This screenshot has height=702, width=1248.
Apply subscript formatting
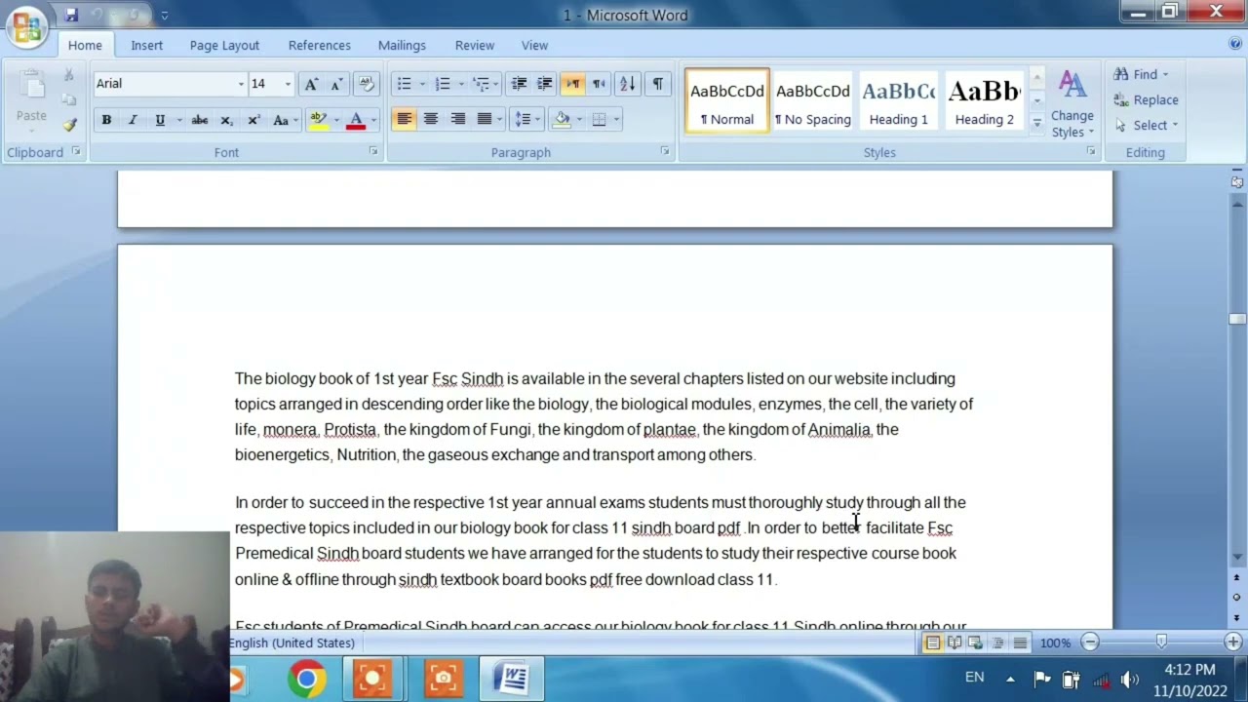pos(226,120)
